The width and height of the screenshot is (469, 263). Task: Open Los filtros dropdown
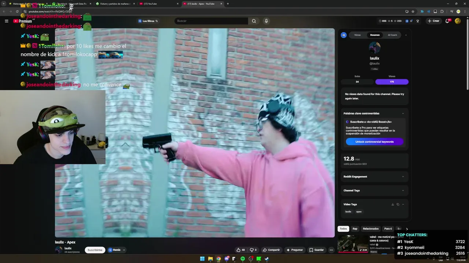[148, 21]
